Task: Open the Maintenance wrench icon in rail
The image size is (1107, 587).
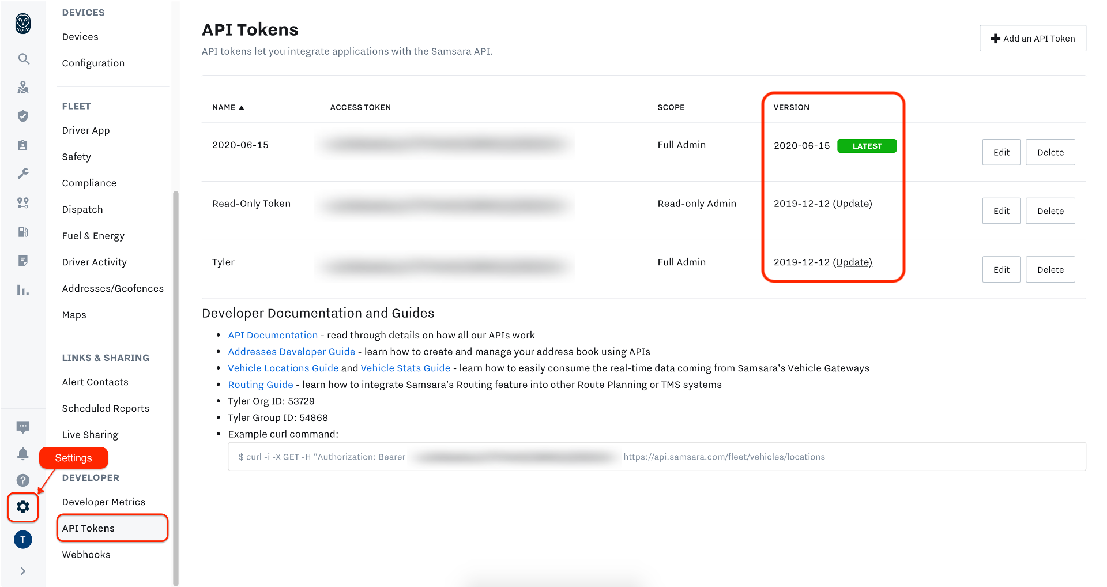Action: (x=23, y=174)
